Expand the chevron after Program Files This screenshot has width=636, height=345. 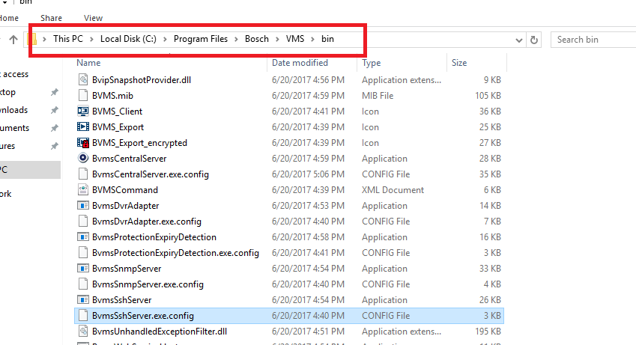(236, 39)
